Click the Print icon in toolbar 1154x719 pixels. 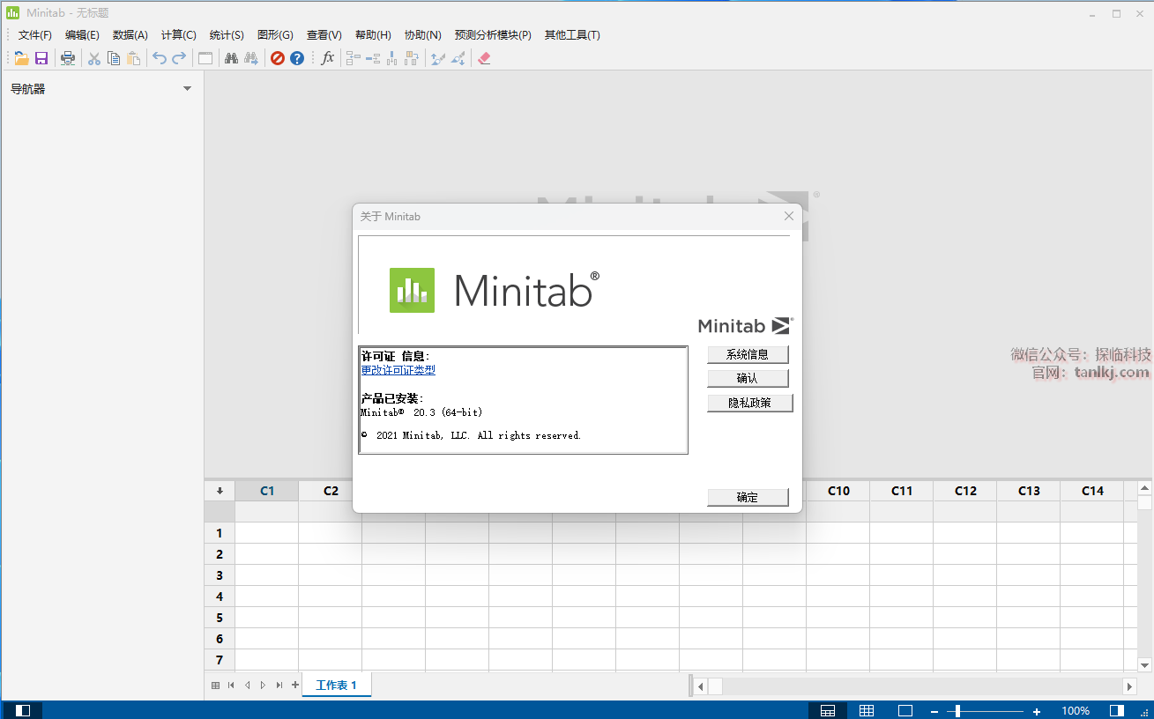click(x=68, y=58)
